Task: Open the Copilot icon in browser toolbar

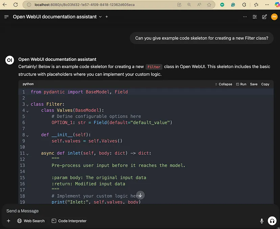Action: click(277, 5)
